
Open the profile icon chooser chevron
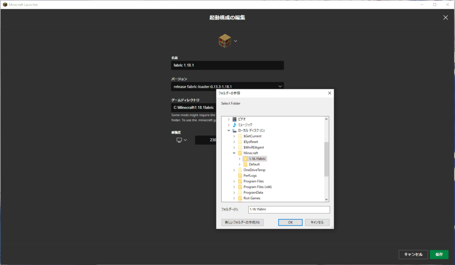(235, 41)
